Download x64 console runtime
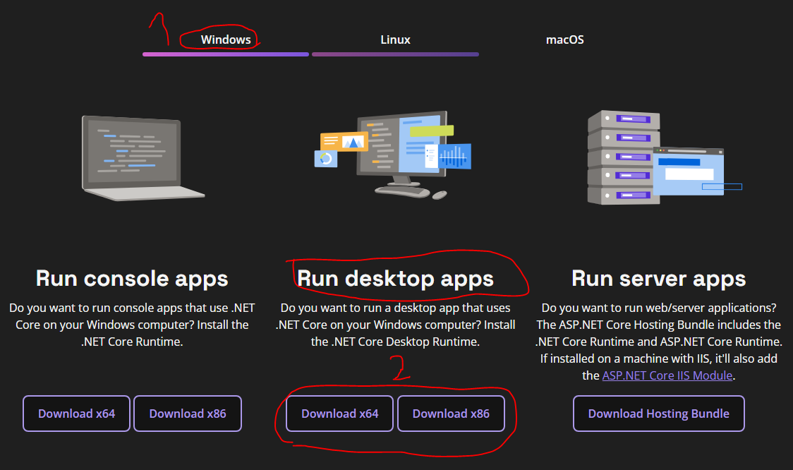 (x=76, y=414)
